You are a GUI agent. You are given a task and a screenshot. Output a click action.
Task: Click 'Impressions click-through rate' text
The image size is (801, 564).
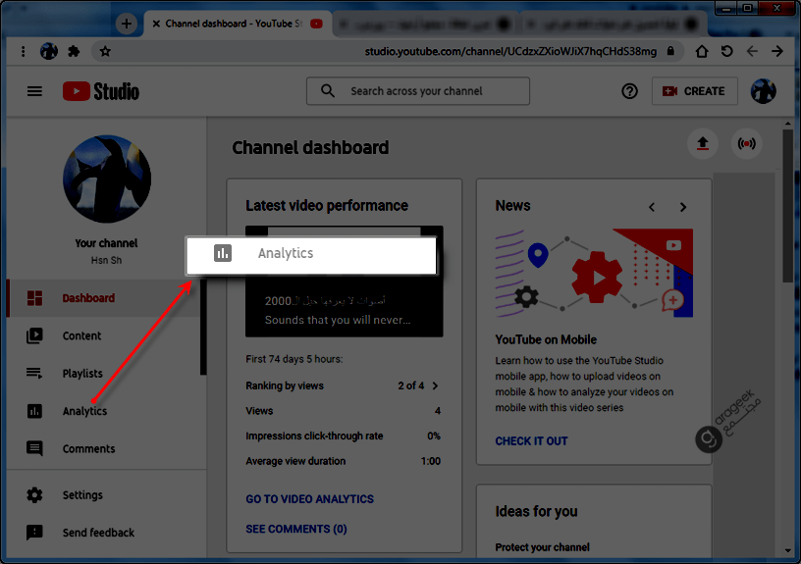(314, 436)
